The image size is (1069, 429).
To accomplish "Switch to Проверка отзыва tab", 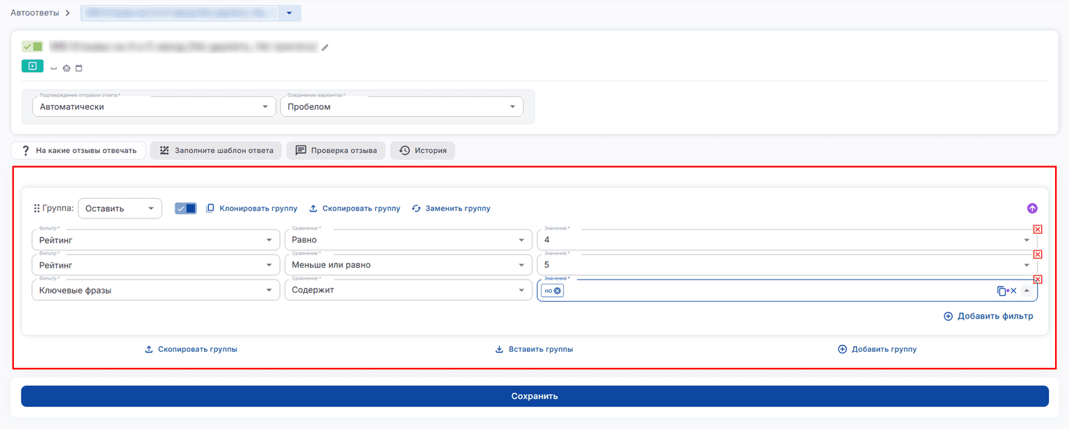I will point(336,150).
